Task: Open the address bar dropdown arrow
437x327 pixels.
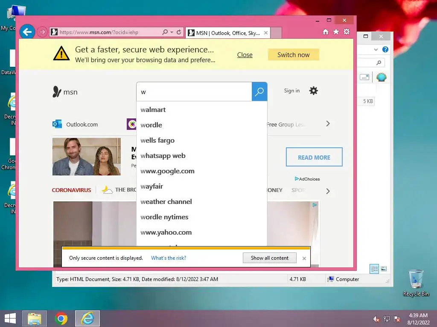Action: tap(172, 32)
